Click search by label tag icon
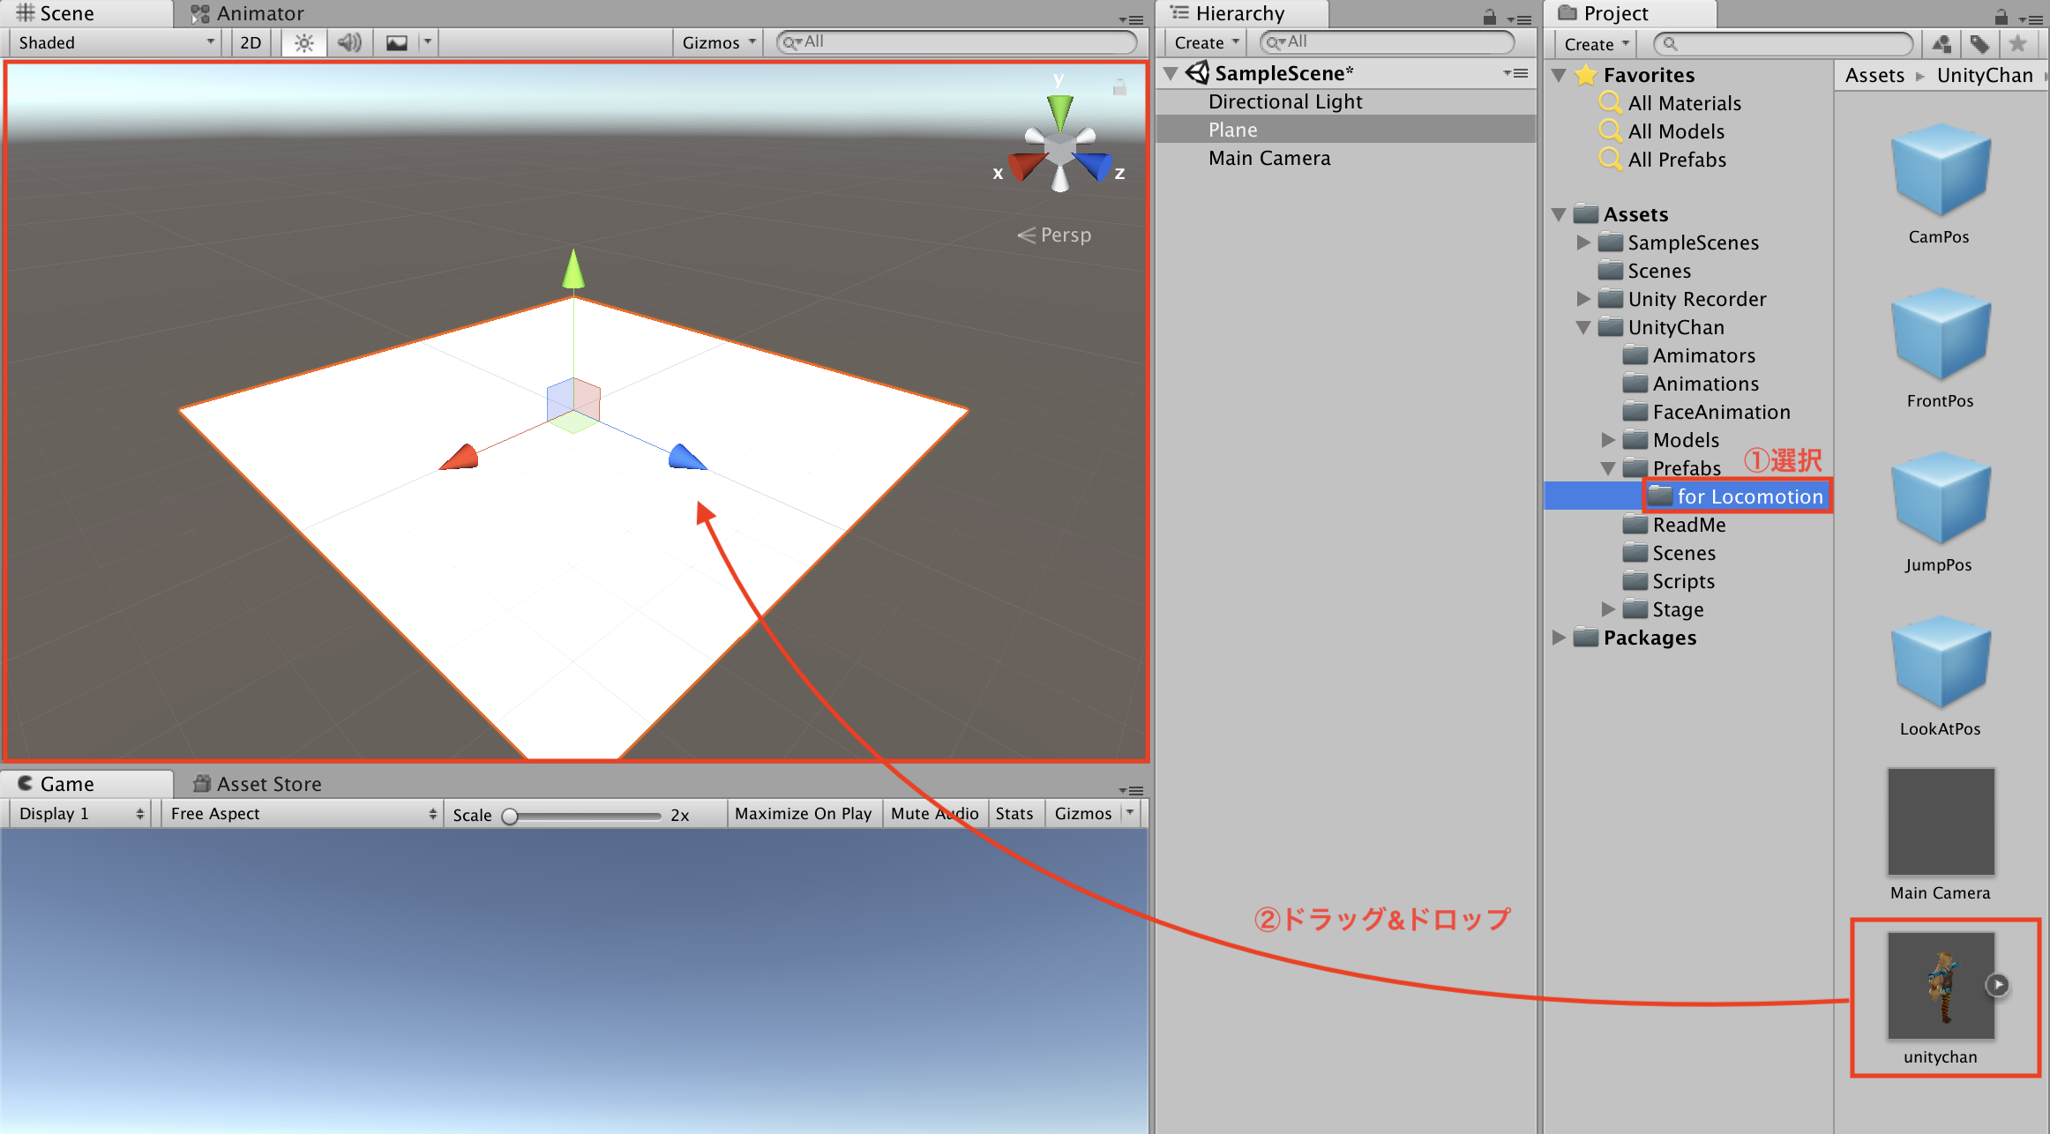Screen dimensions: 2050x1134 [x=1979, y=44]
